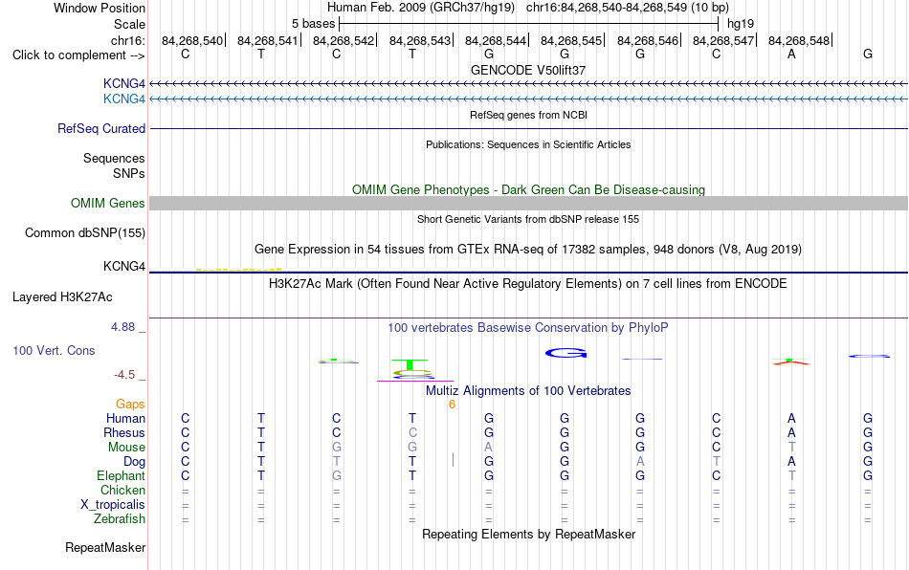The width and height of the screenshot is (909, 570).
Task: Click 'Short Genetic Variants from dbSNP release 155'
Action: (528, 220)
